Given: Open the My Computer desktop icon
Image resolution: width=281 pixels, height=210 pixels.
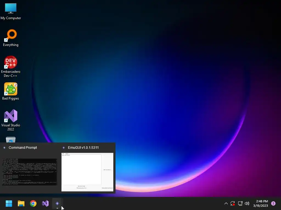Looking at the screenshot, I should click(11, 11).
